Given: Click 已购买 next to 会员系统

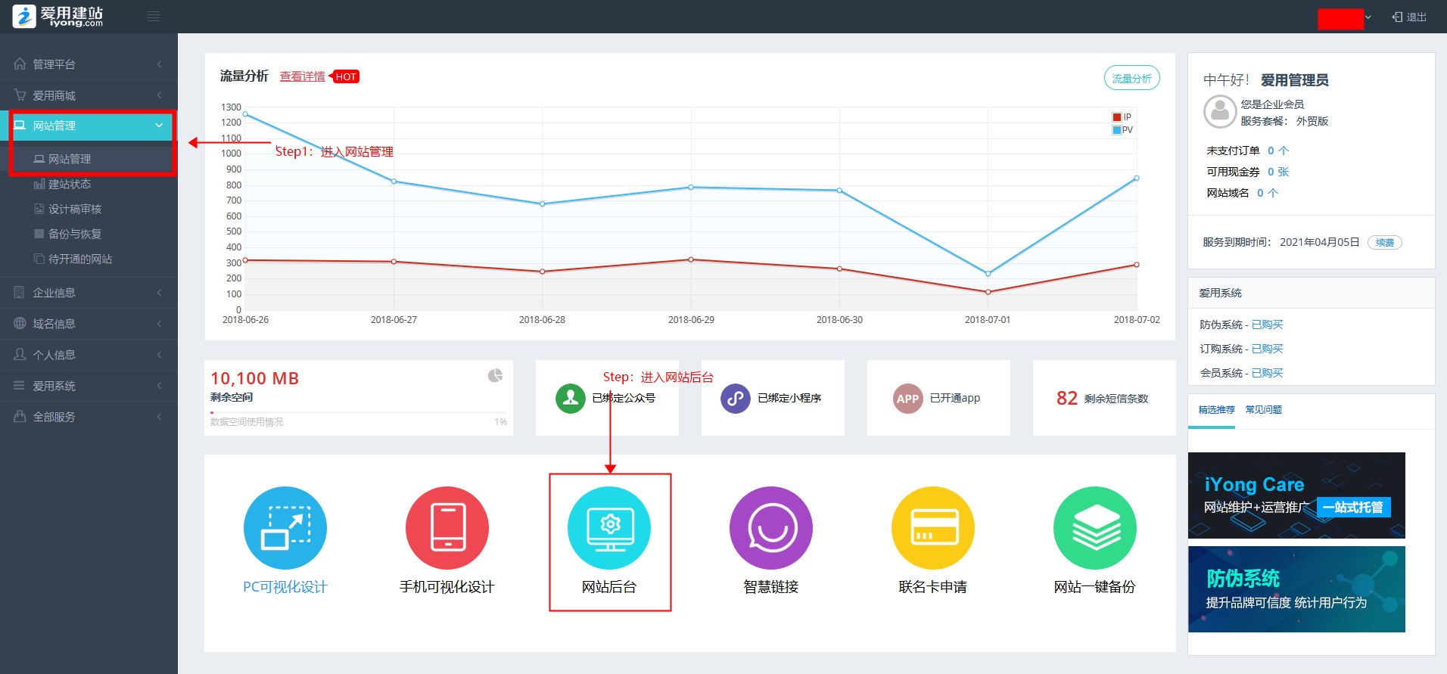Looking at the screenshot, I should click(x=1268, y=373).
